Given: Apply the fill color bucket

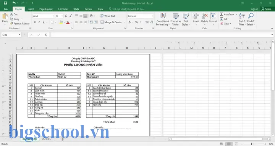Looking at the screenshot, I should (x=61, y=22).
